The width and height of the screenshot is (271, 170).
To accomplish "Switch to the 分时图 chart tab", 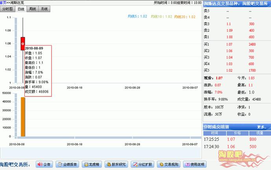I will pyautogui.click(x=7, y=9).
